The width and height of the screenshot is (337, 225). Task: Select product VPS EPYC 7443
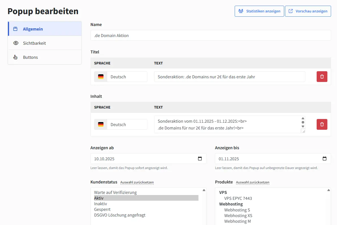(238, 198)
